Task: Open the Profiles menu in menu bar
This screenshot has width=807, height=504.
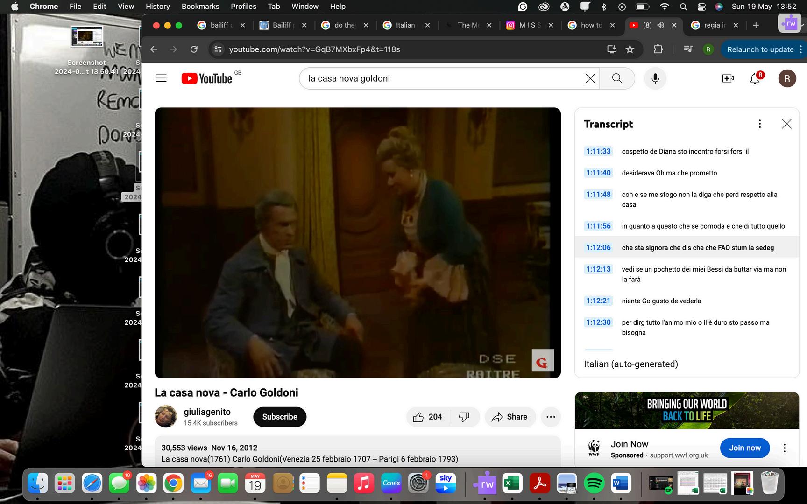Action: 244,7
